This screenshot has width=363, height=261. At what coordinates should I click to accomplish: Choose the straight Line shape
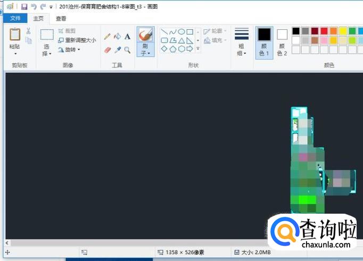click(x=164, y=32)
